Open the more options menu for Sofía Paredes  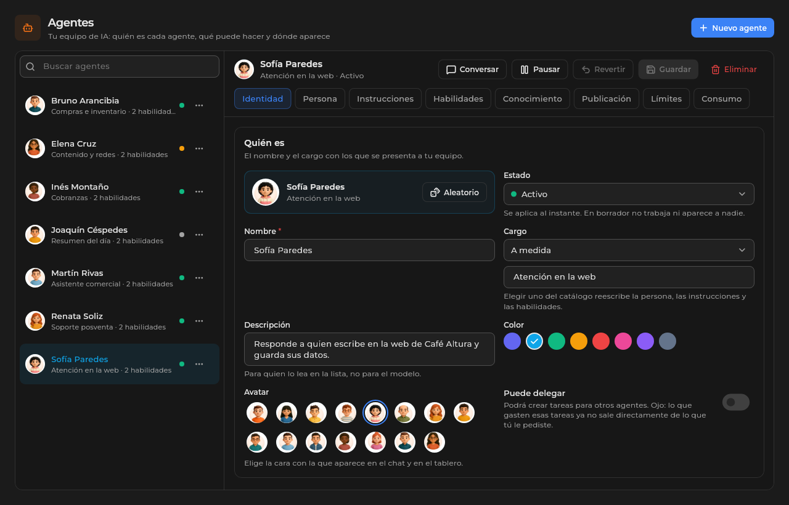(x=199, y=364)
